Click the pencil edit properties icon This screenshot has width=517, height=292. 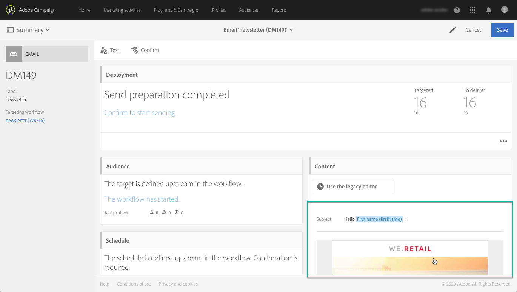click(x=453, y=30)
